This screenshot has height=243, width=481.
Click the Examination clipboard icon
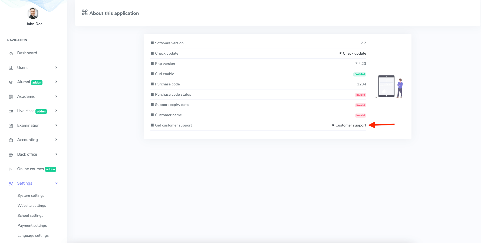[x=11, y=126]
